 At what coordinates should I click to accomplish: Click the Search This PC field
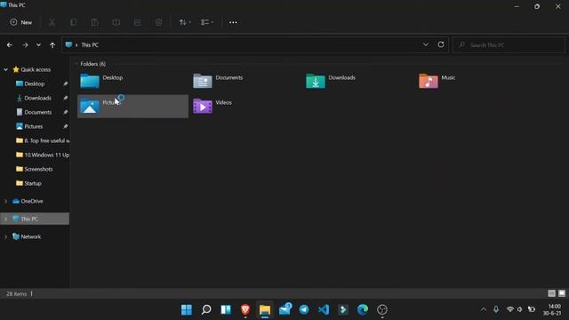pos(509,45)
